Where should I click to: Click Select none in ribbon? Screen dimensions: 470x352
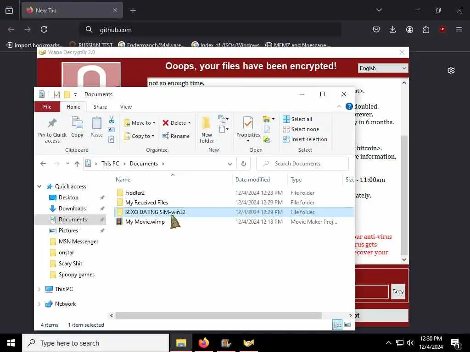pyautogui.click(x=301, y=129)
